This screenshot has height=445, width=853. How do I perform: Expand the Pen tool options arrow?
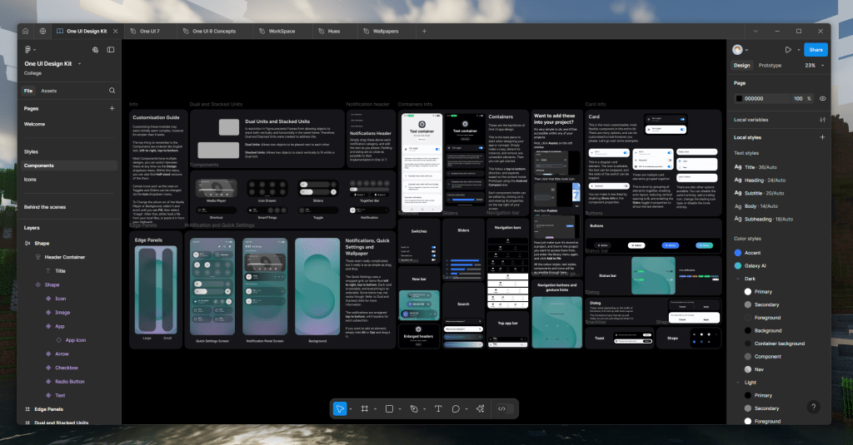click(424, 409)
